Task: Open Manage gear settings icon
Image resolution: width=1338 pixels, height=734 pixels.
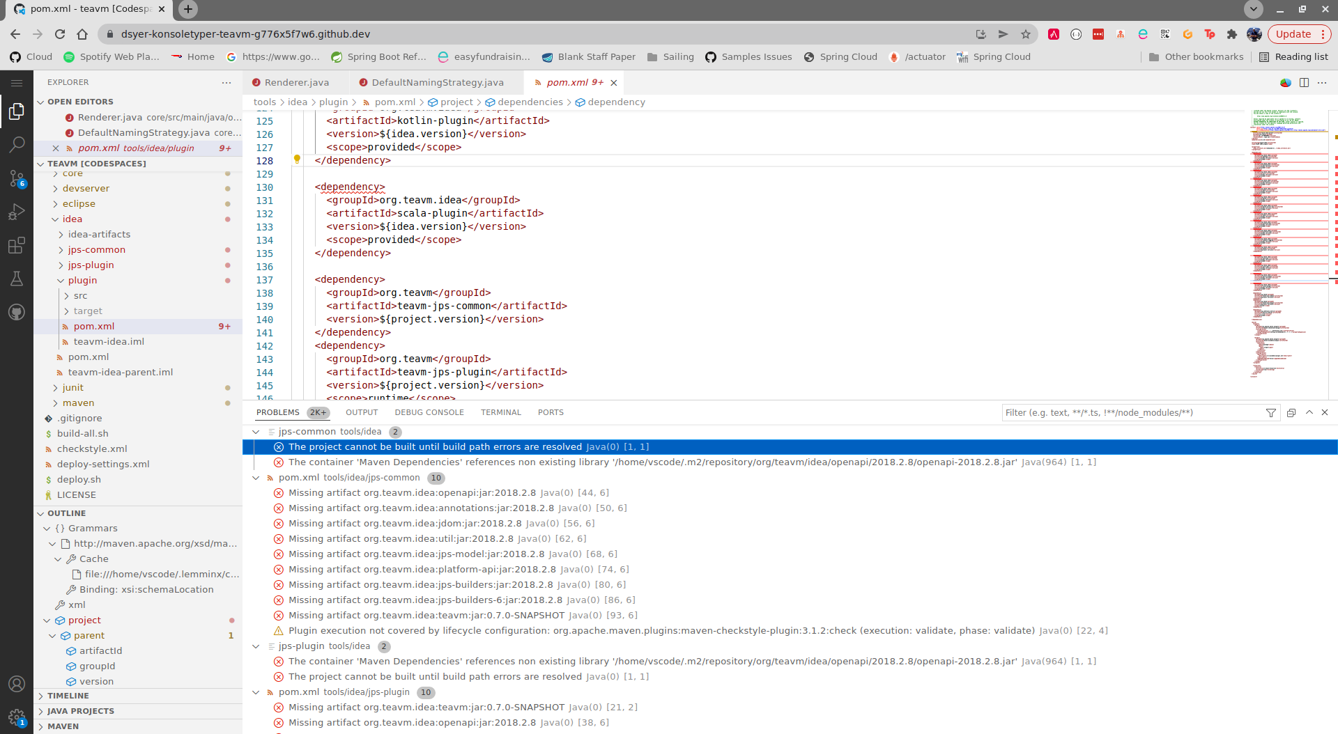Action: [x=17, y=717]
